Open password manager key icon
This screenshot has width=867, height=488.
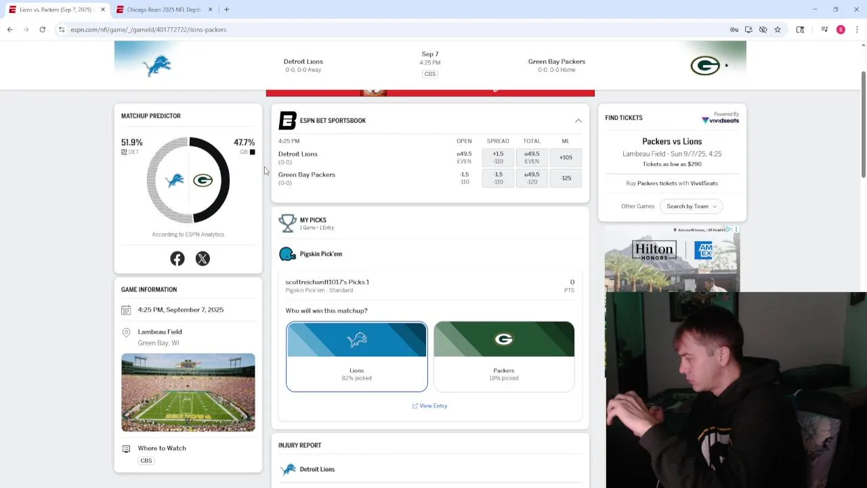coord(734,29)
